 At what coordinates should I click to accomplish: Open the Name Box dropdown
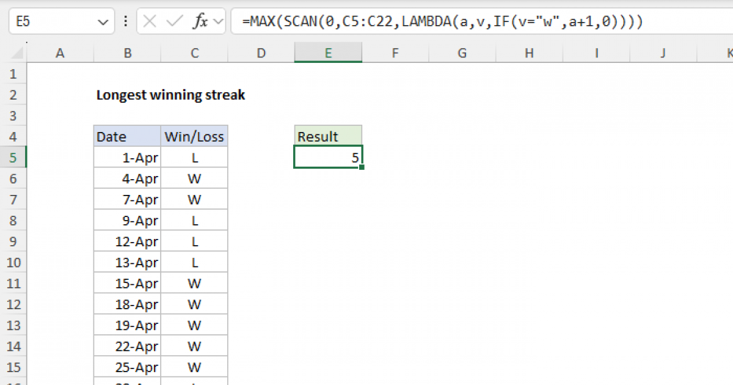102,20
